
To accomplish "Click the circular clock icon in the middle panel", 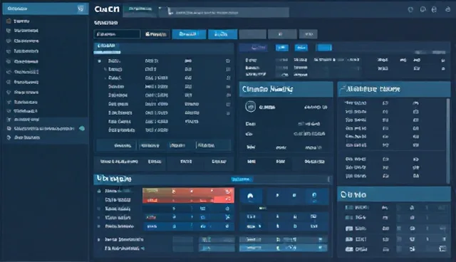I will pos(250,107).
